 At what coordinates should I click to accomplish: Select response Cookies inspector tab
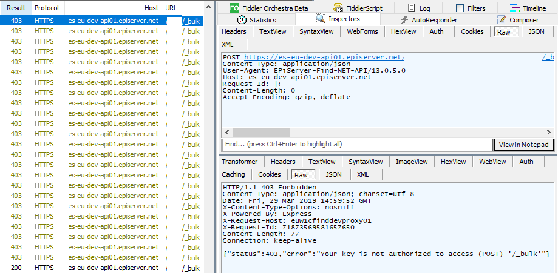coord(270,174)
